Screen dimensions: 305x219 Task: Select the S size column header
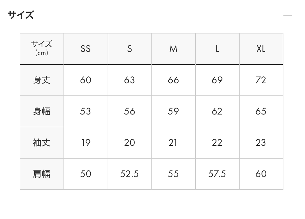[x=130, y=49]
